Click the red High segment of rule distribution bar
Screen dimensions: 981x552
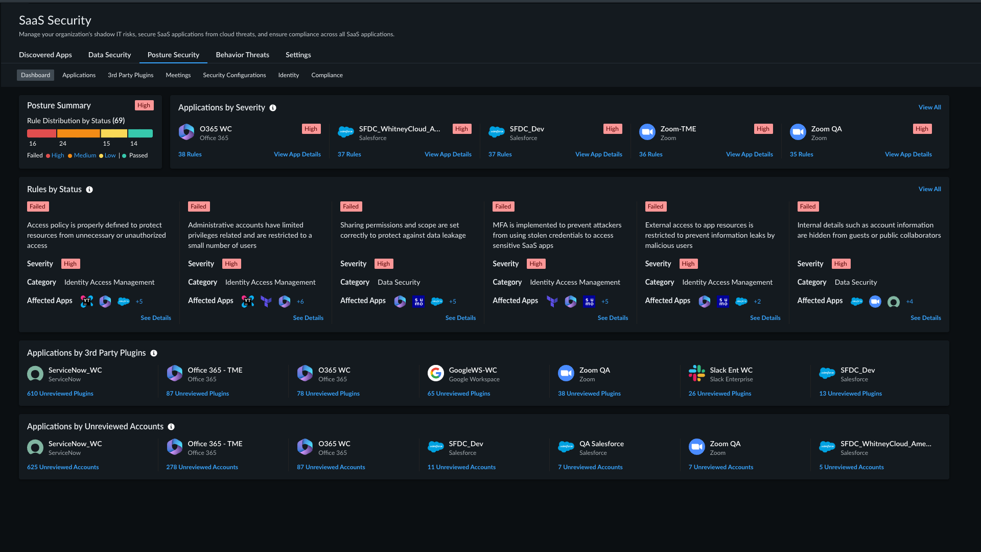click(x=41, y=133)
